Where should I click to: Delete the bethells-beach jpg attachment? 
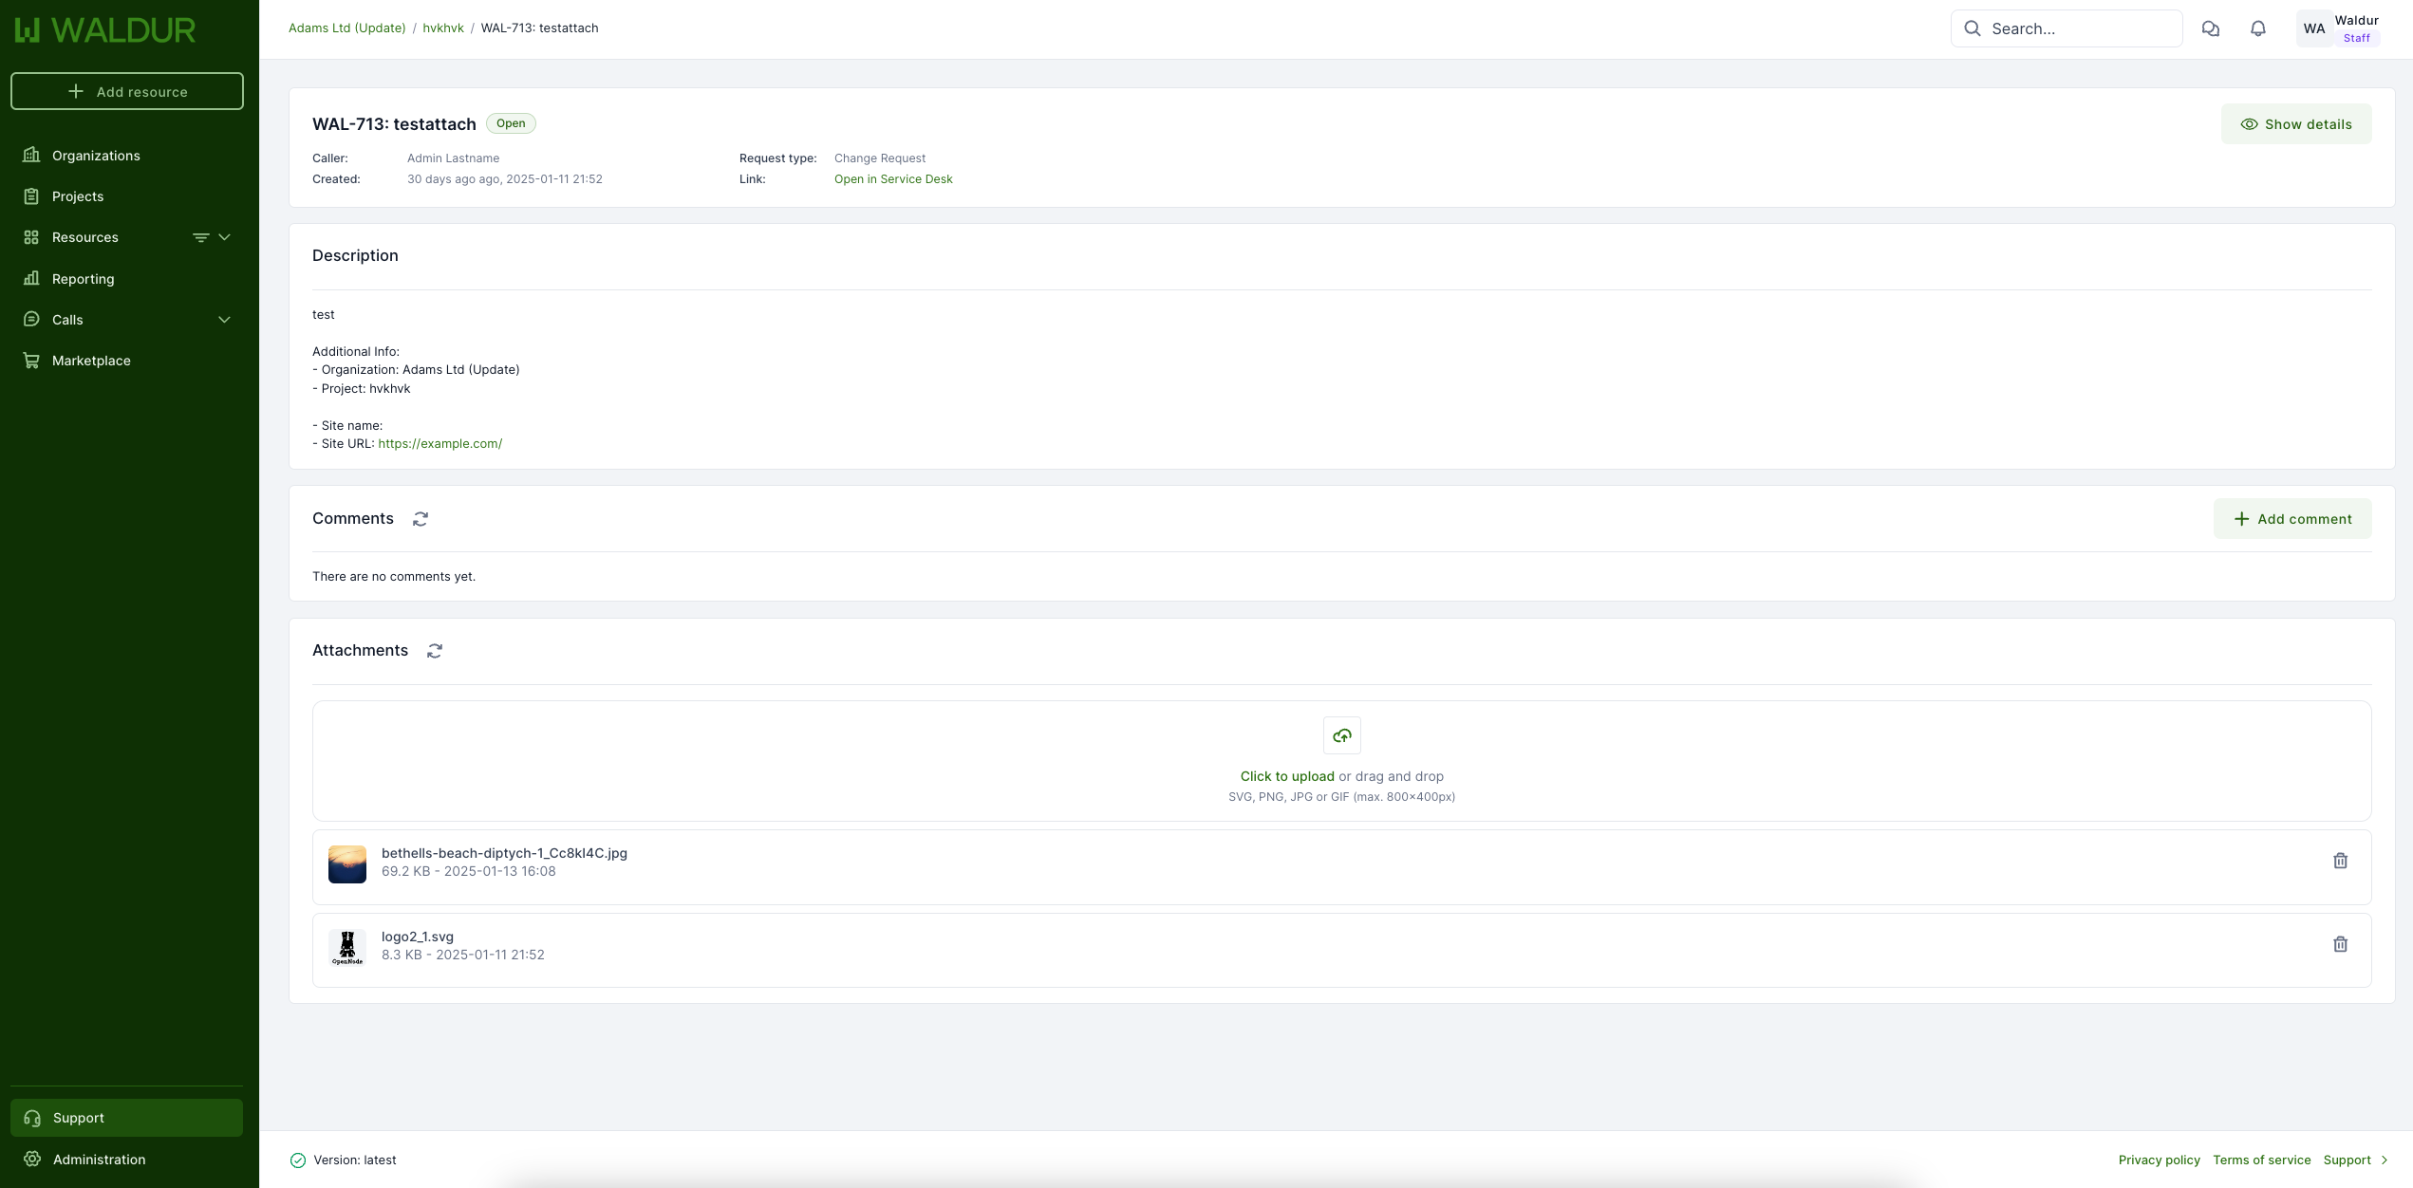2340,861
